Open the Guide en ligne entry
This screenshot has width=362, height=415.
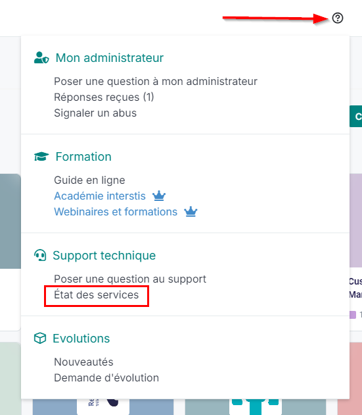click(89, 180)
